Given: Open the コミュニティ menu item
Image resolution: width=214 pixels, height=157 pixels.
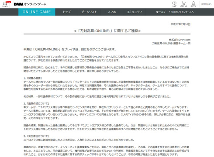Looking at the screenshot, I should (x=134, y=12).
